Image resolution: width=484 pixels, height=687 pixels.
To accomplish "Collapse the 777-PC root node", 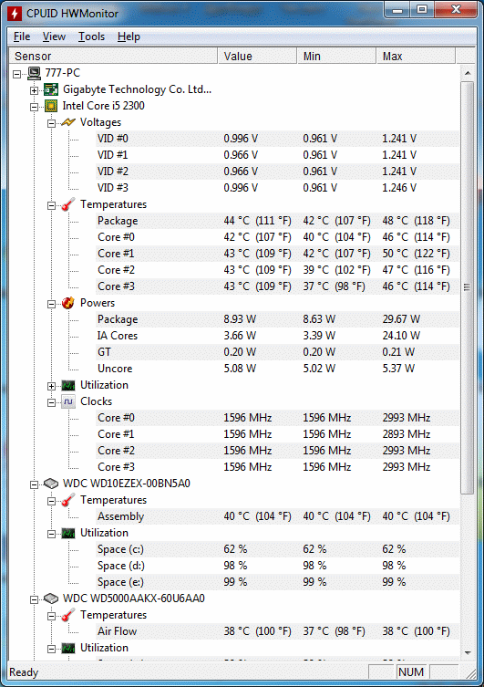I will point(16,74).
